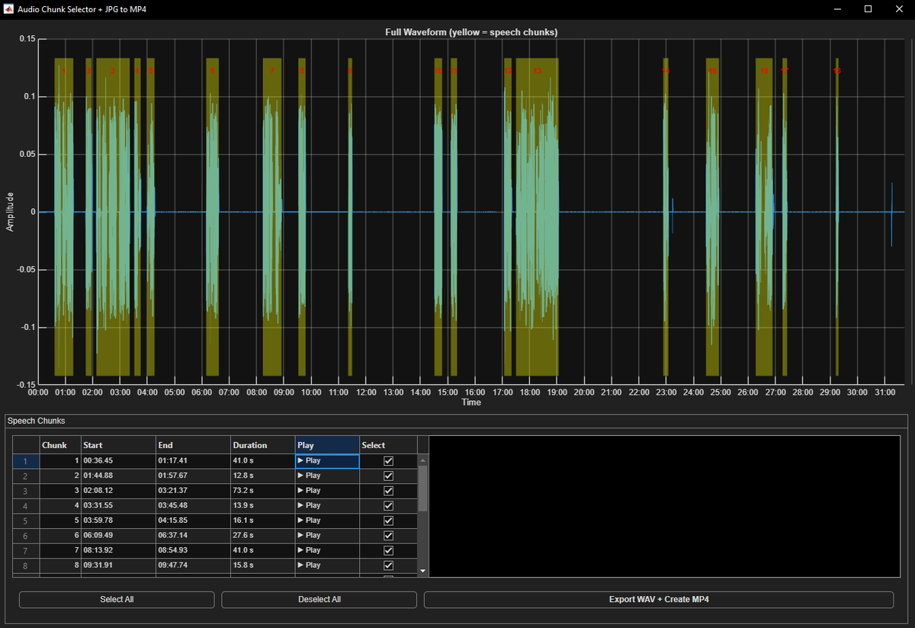The width and height of the screenshot is (915, 628).
Task: Click Export WAV + Create MP4
Action: click(659, 600)
